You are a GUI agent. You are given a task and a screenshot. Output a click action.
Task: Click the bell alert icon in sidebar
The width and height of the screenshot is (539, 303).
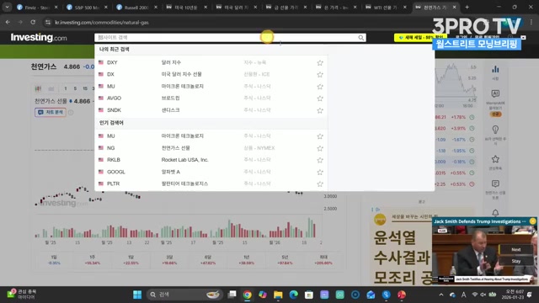coord(495,213)
